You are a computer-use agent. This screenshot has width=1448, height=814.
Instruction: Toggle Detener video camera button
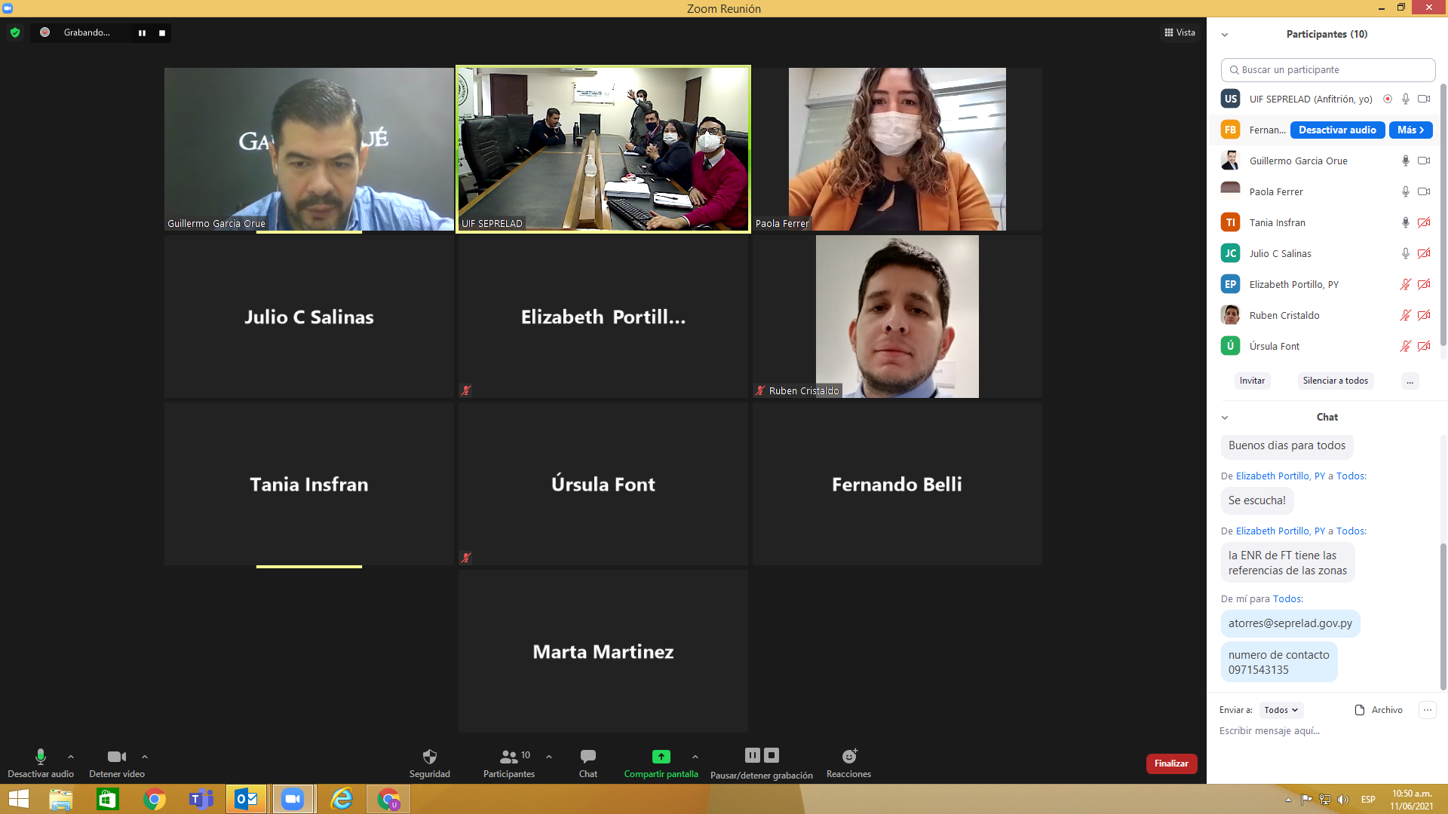click(x=116, y=757)
